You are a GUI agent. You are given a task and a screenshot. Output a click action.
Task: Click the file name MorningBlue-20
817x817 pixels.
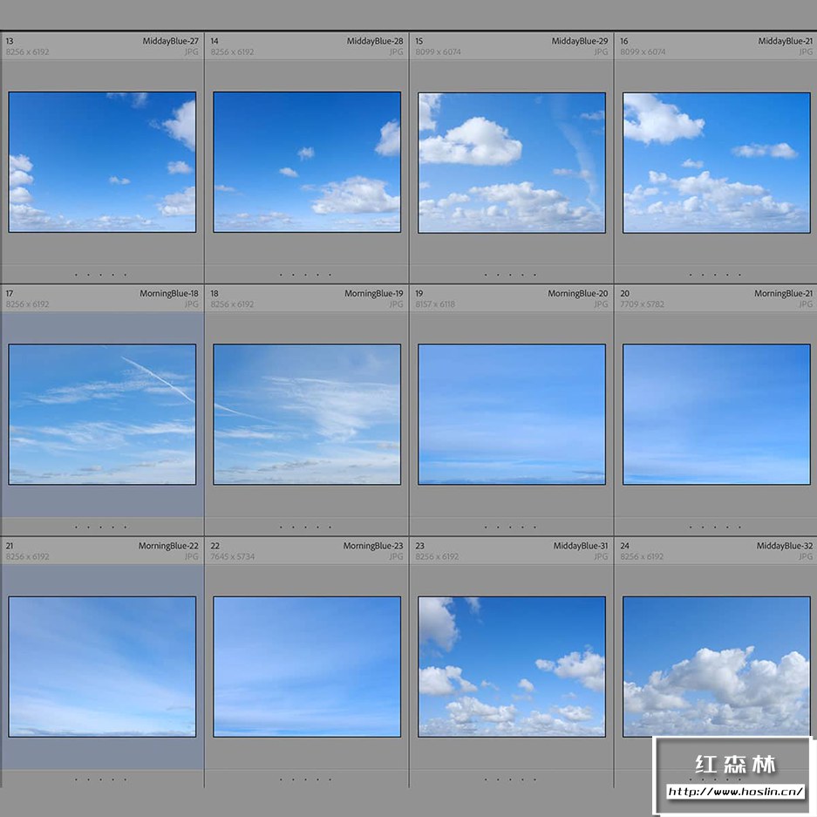click(x=578, y=293)
